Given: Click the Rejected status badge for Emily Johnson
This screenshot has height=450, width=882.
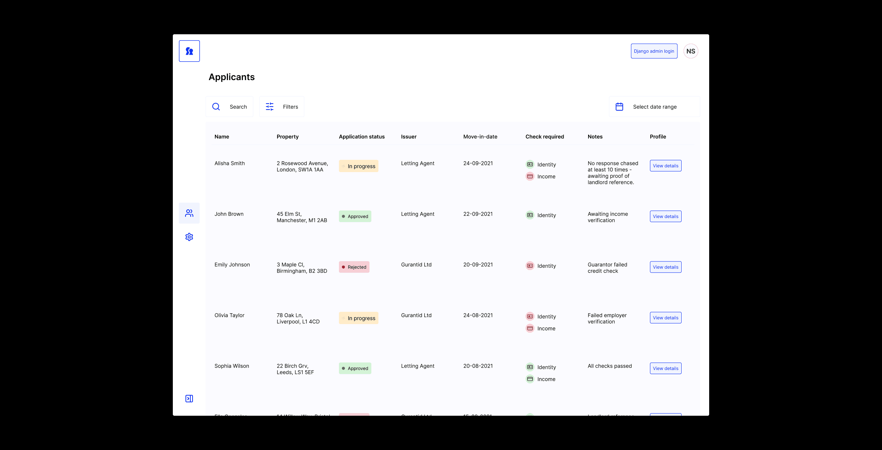Looking at the screenshot, I should point(354,267).
